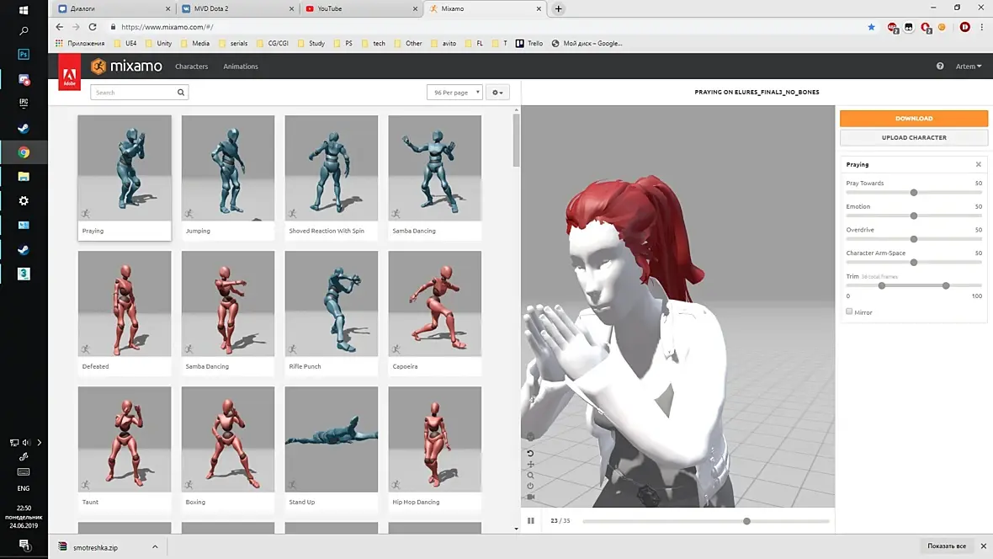
Task: Click the magnifier zoom icon in 3D viewport
Action: [530, 475]
